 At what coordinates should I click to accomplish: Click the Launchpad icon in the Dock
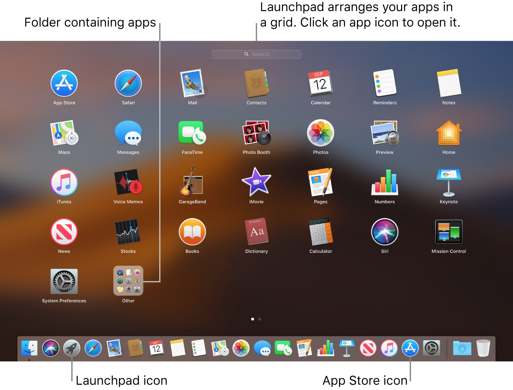(x=72, y=348)
